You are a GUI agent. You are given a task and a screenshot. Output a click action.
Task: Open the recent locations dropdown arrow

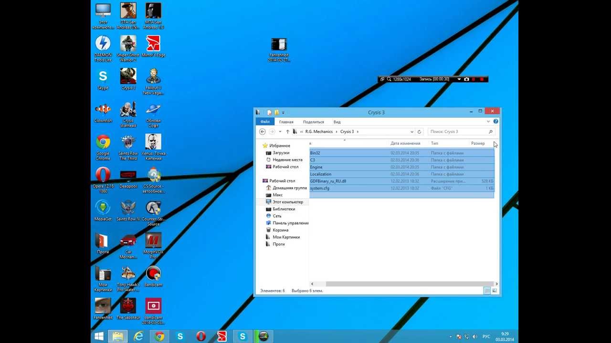(x=280, y=131)
